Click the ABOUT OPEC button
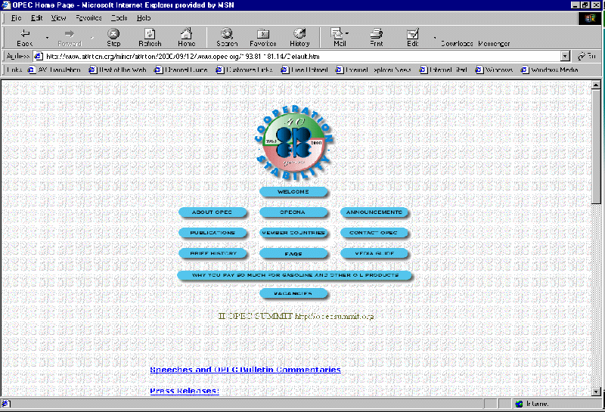Viewport: 605px width, 412px height. (213, 212)
